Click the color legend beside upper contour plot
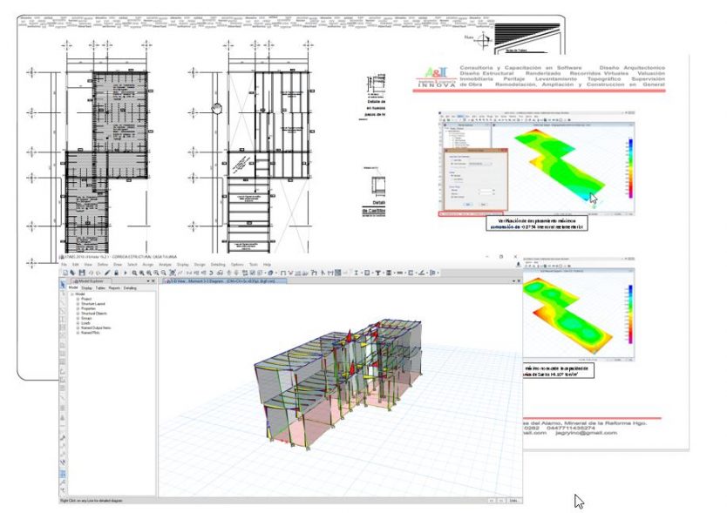The image size is (727, 513). [x=630, y=165]
